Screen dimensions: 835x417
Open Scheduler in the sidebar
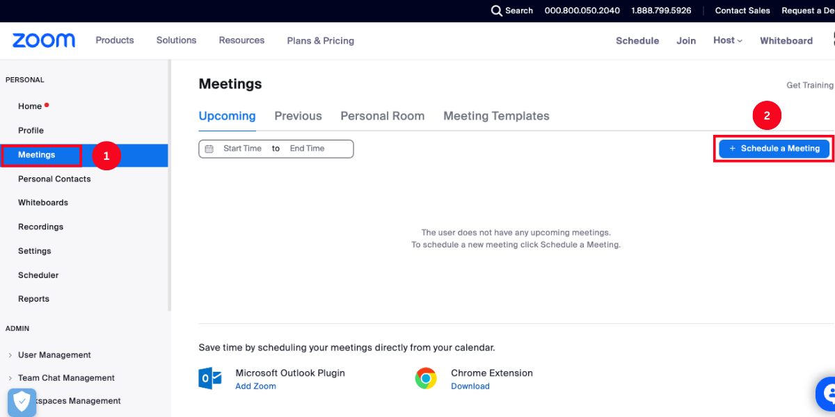coord(38,275)
